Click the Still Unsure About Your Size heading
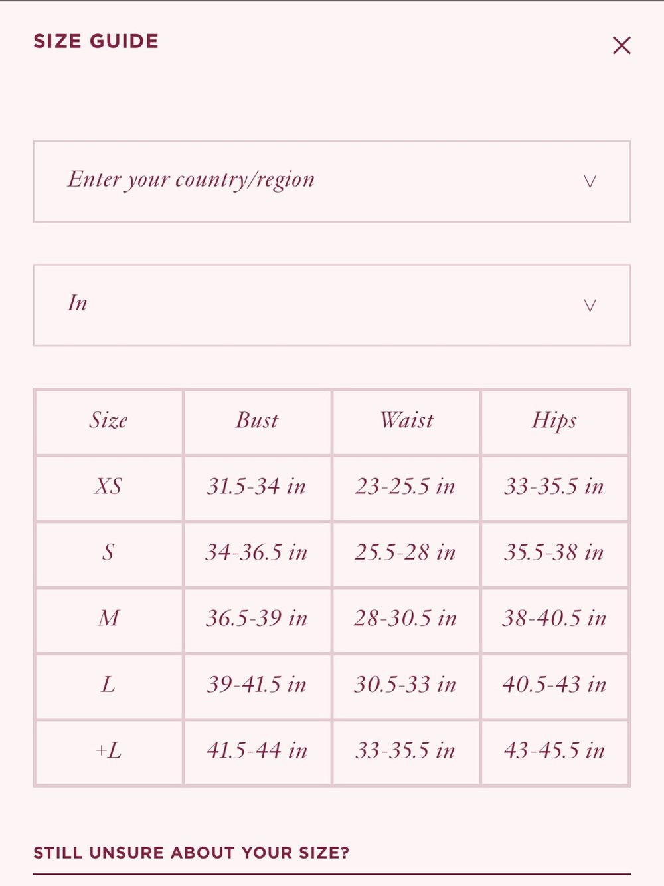 point(191,853)
